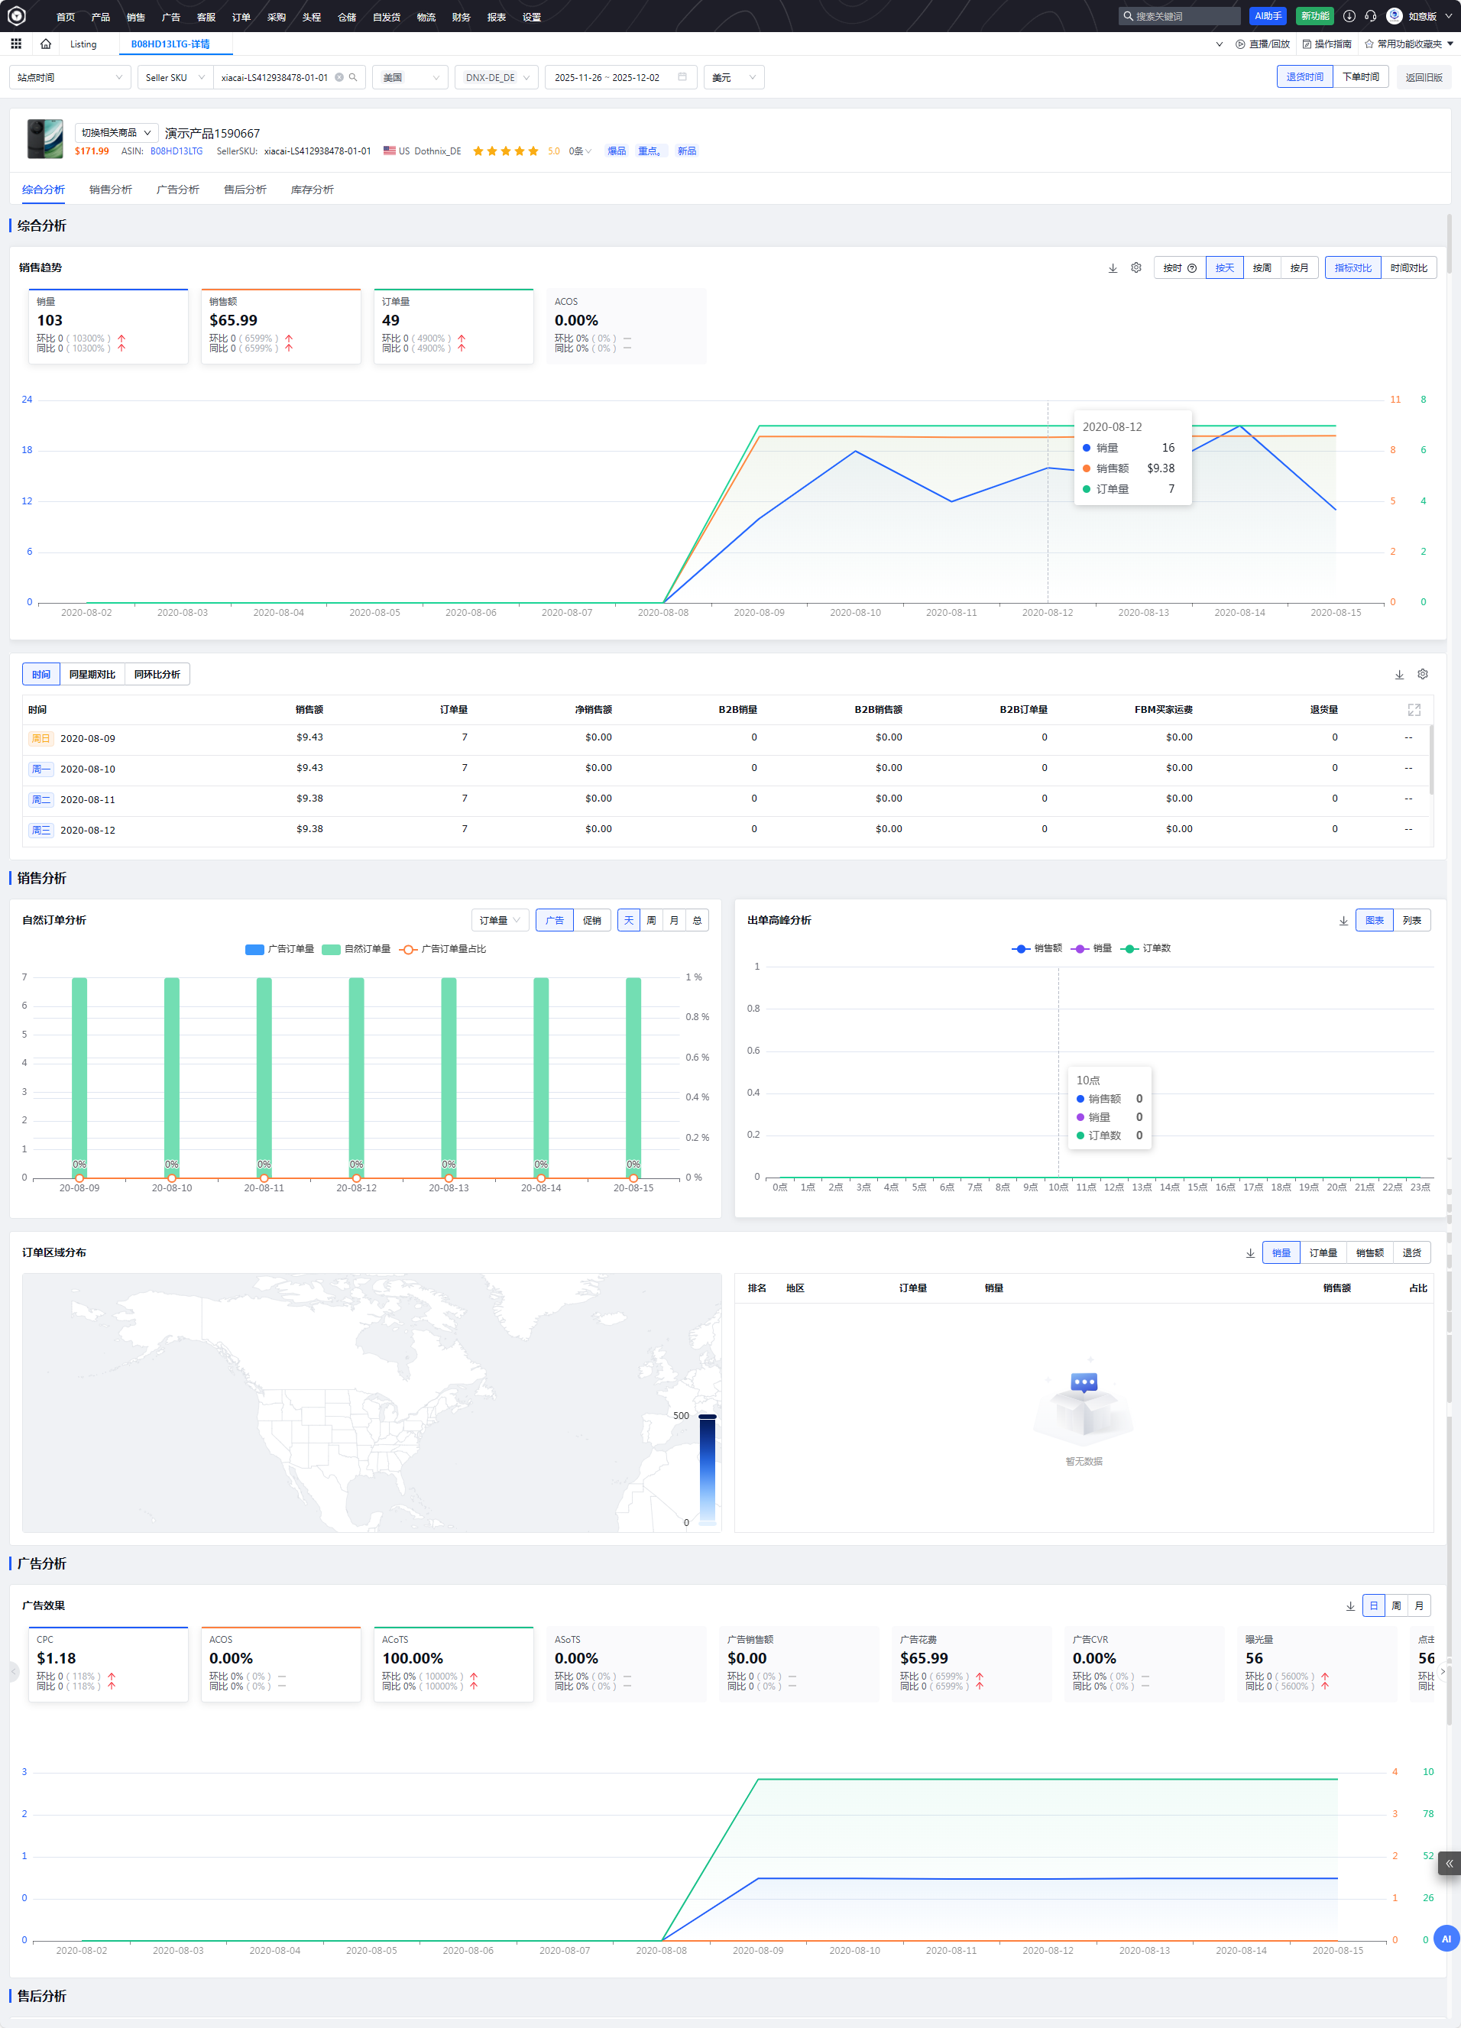Click the apps grid icon

click(x=16, y=44)
